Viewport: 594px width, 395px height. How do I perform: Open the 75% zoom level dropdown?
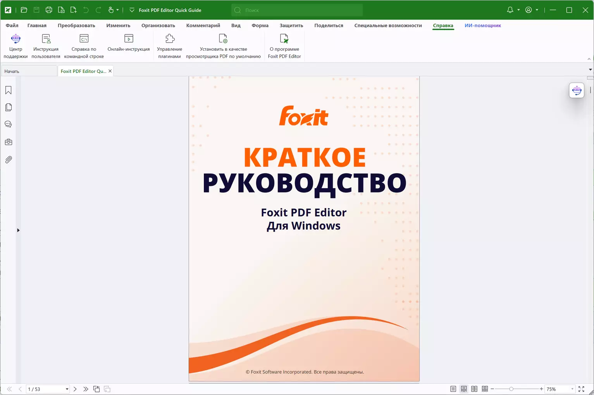[572, 389]
